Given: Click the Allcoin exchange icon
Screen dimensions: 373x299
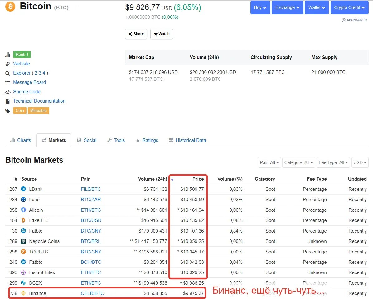Looking at the screenshot, I should [23, 210].
